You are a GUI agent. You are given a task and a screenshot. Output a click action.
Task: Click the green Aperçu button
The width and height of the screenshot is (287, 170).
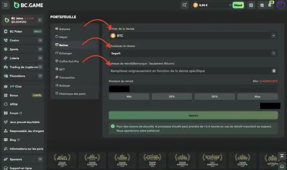pos(193,115)
